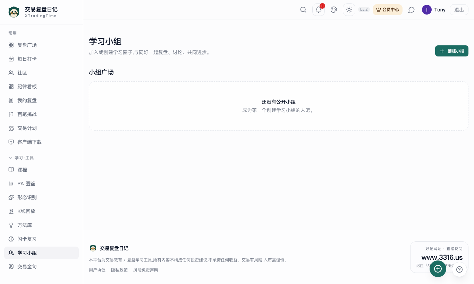Click the 课程 open book icon

[x=11, y=170]
